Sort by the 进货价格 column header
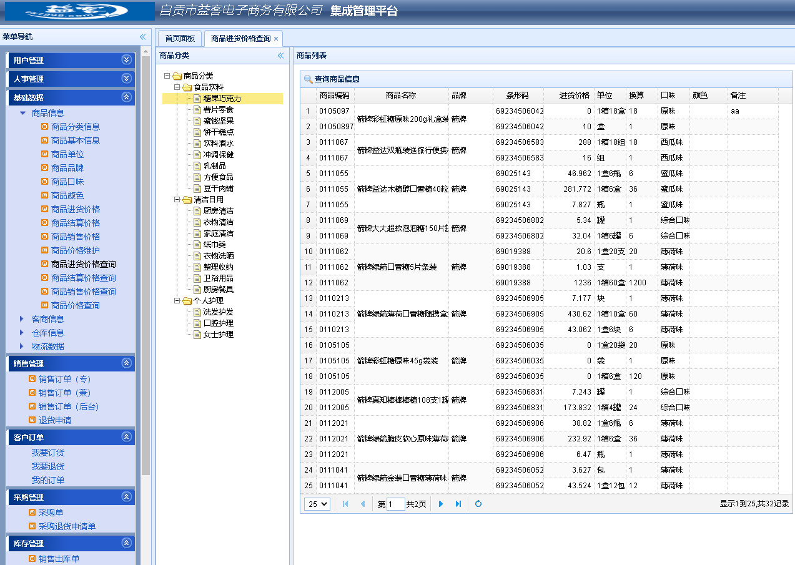This screenshot has height=565, width=795. (x=574, y=96)
